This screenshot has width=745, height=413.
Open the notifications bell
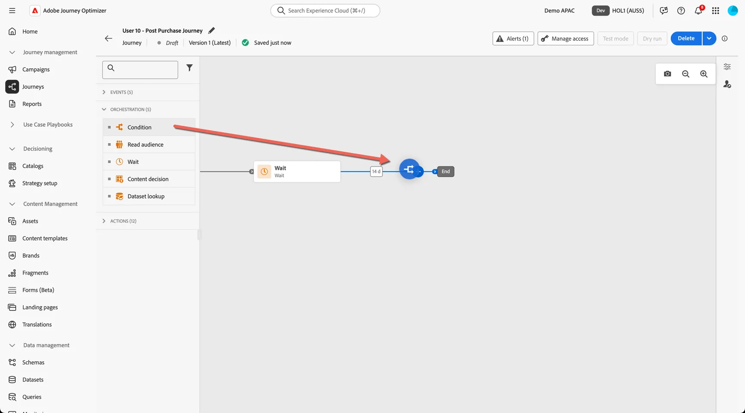(698, 11)
